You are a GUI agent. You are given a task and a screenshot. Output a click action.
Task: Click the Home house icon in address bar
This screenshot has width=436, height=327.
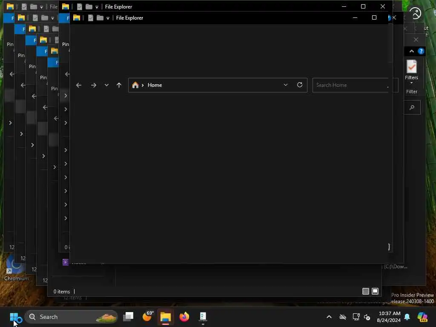(135, 85)
